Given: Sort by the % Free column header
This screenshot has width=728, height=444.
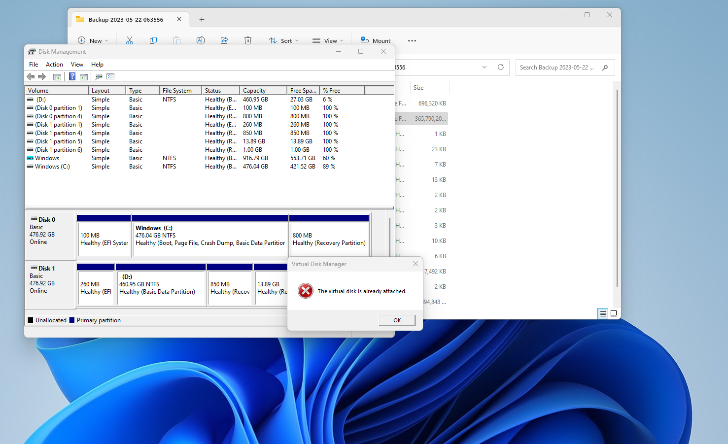Looking at the screenshot, I should pos(342,90).
